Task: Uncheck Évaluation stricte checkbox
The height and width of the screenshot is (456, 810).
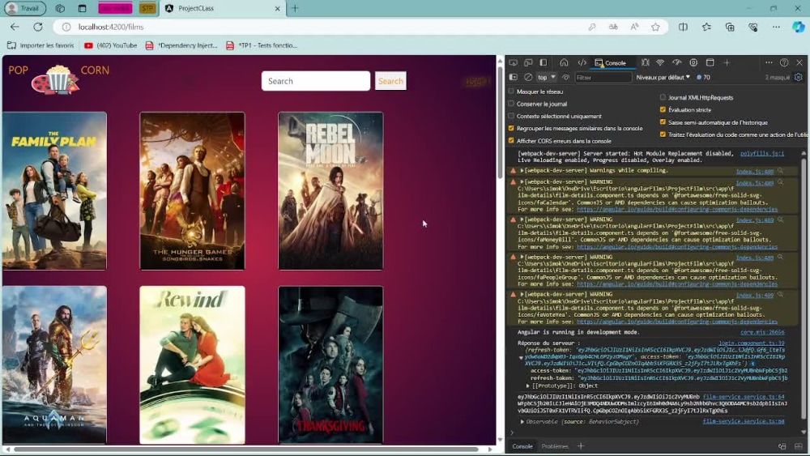Action: click(663, 109)
